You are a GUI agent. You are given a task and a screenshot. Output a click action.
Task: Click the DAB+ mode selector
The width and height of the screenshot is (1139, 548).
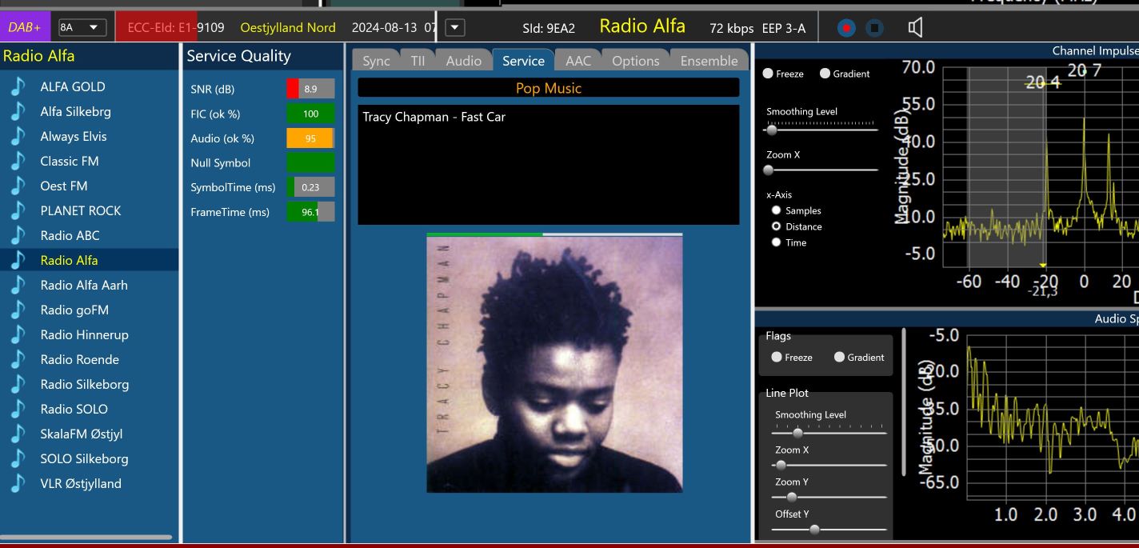click(x=25, y=27)
